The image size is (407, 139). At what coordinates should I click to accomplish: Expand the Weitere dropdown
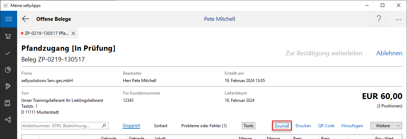(x=386, y=126)
